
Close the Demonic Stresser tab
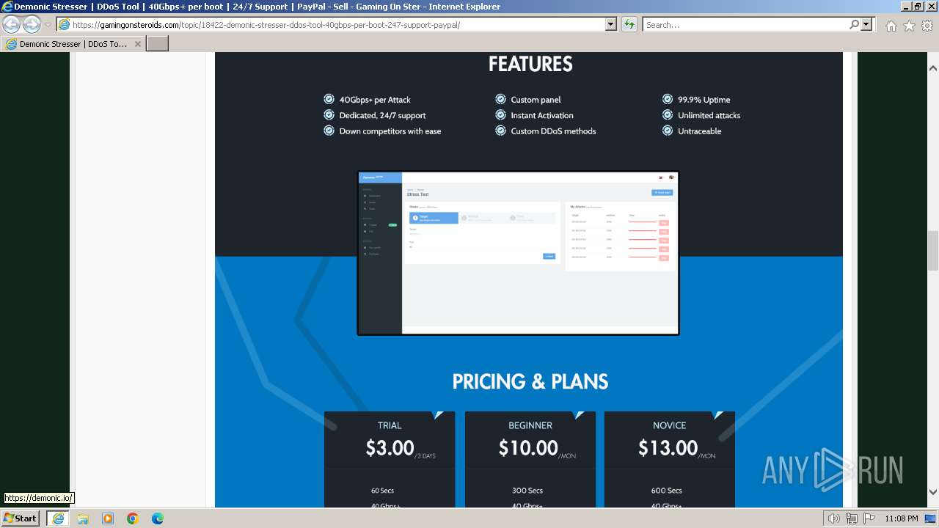click(138, 44)
